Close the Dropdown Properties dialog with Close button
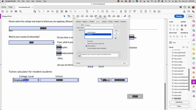Viewport: 196px width, 110px height. 124,63
